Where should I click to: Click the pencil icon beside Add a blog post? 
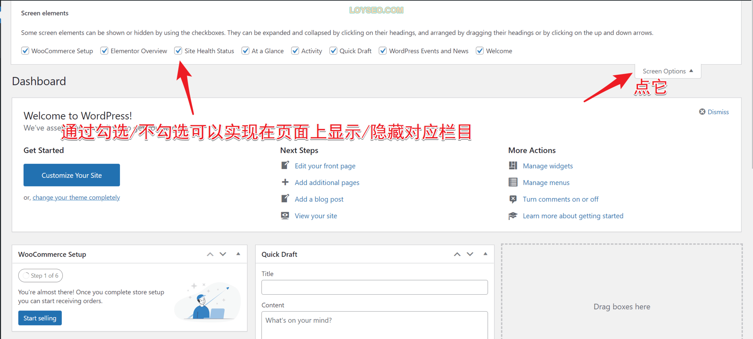285,199
